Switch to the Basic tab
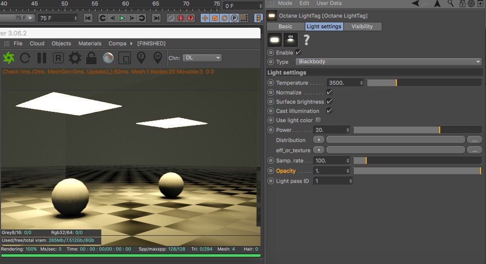Image resolution: width=486 pixels, height=264 pixels. point(285,26)
